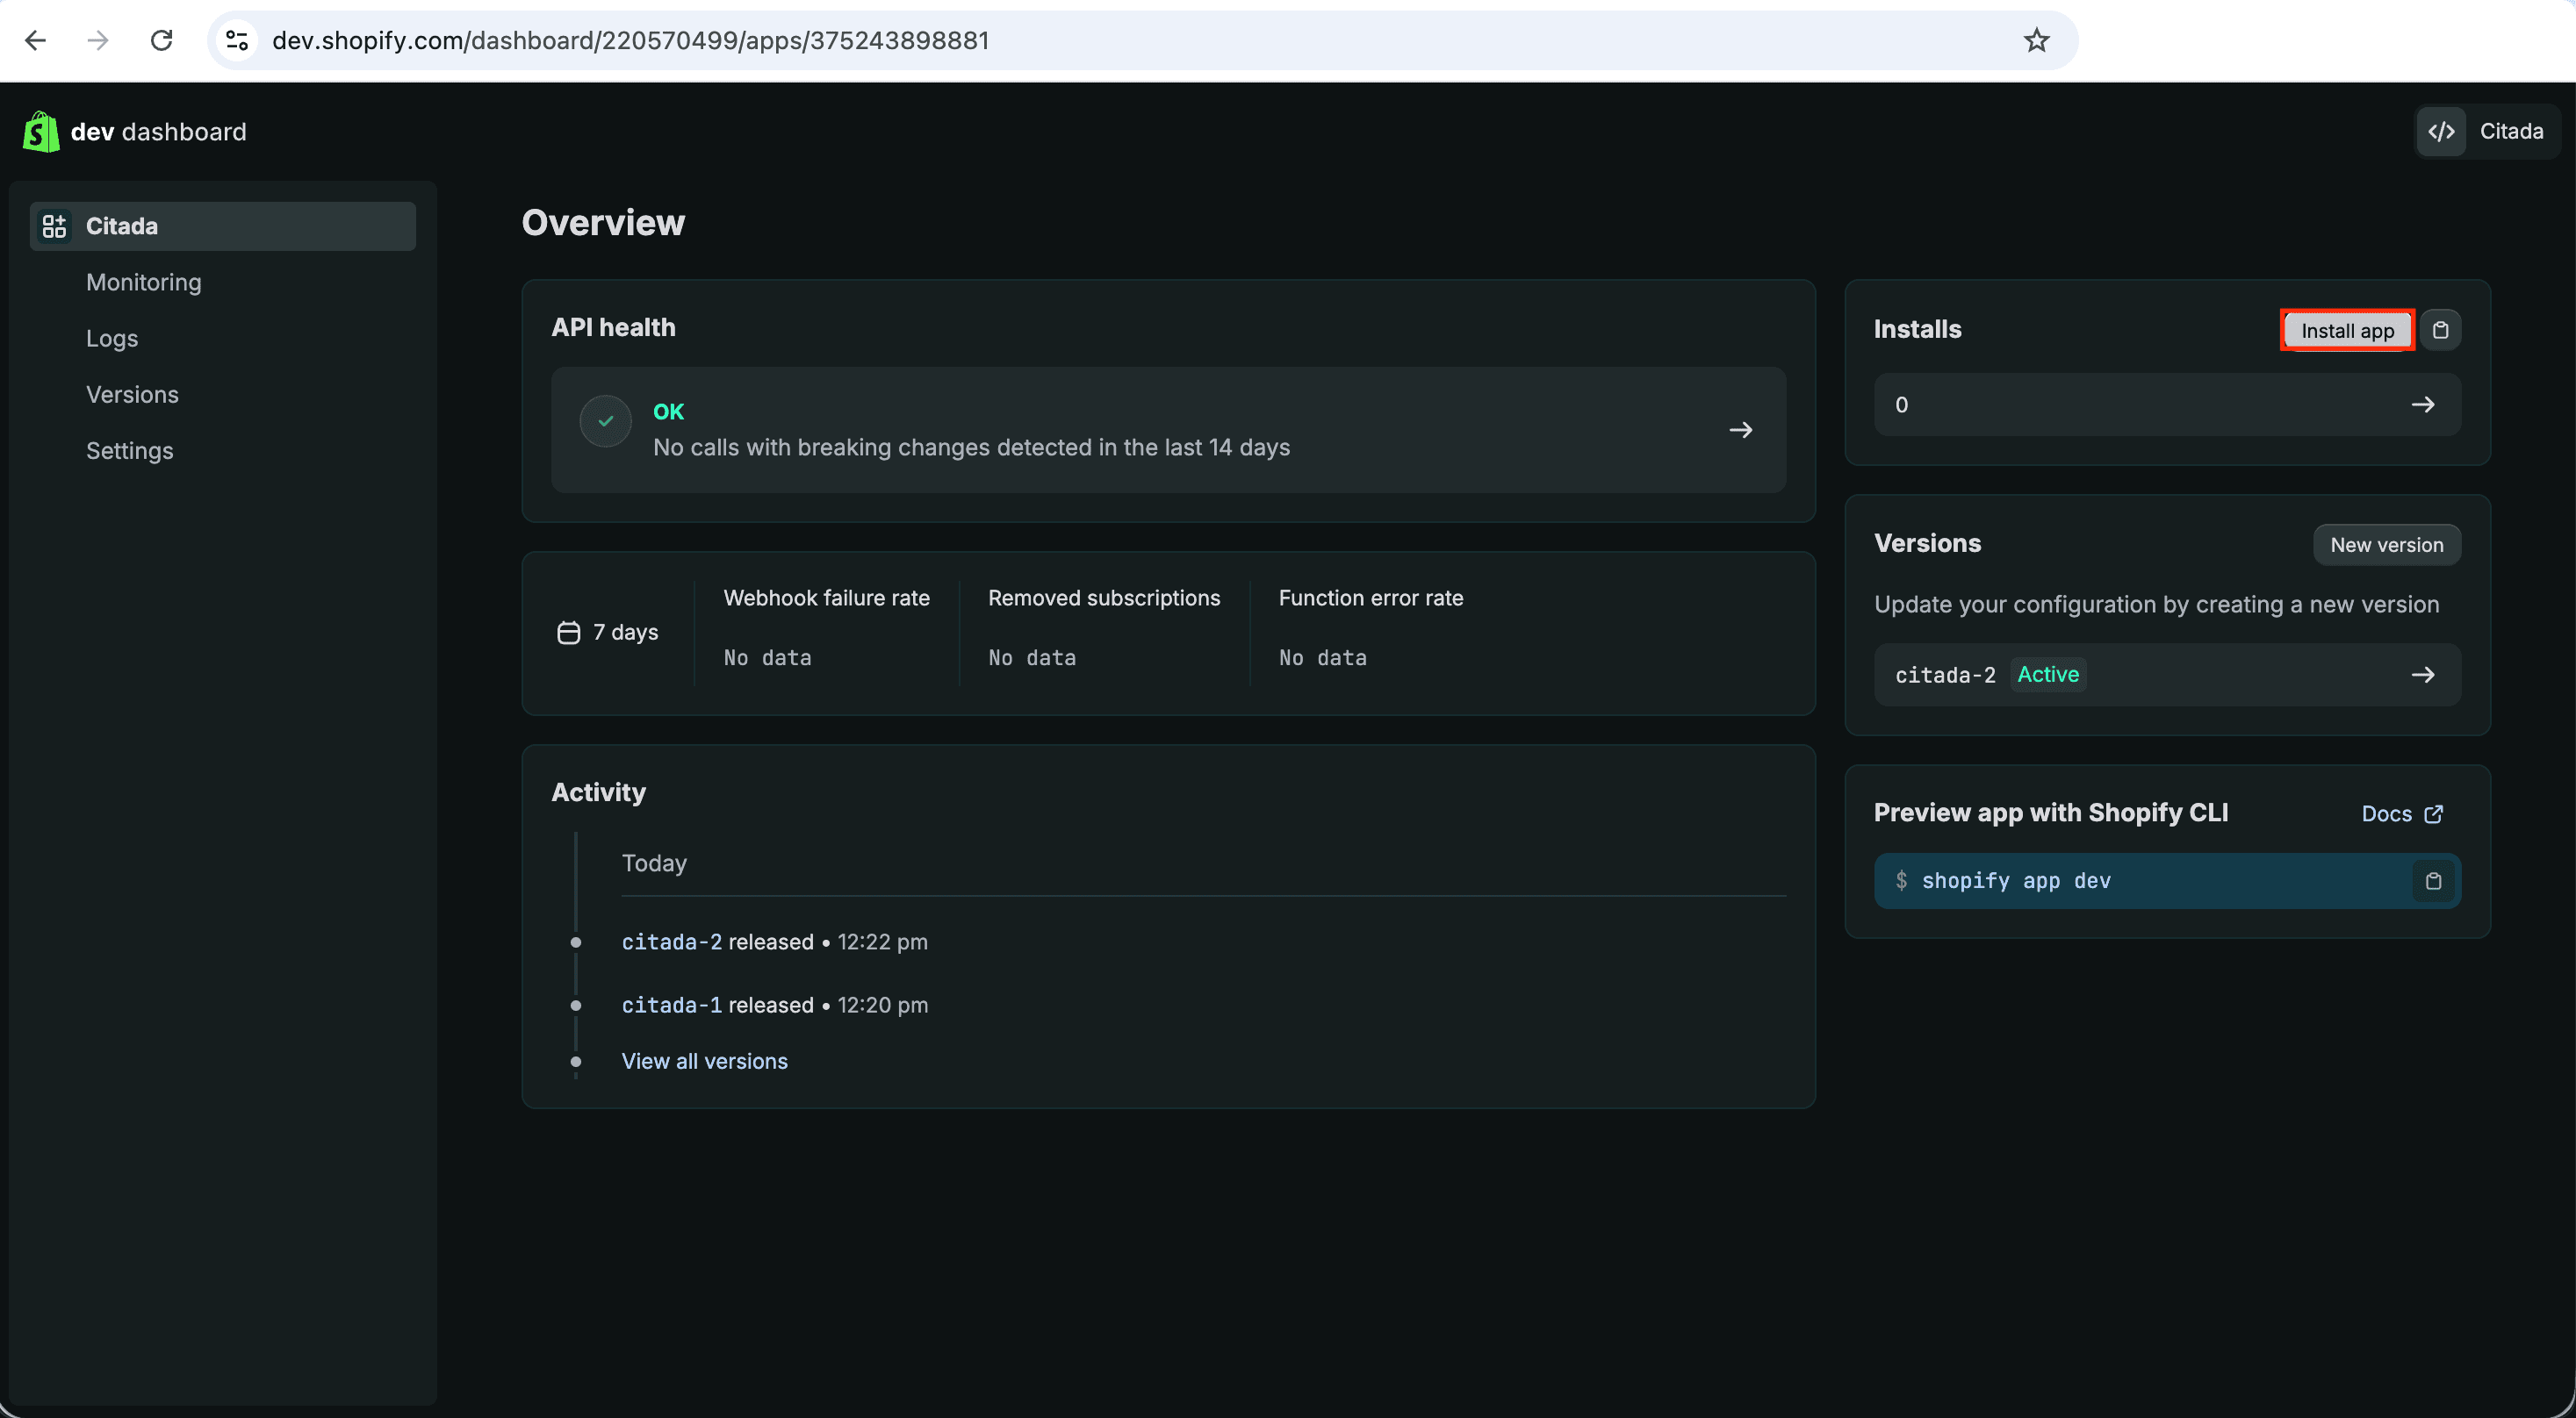Click the calendar icon beside 7 days
This screenshot has width=2576, height=1418.
pos(568,633)
